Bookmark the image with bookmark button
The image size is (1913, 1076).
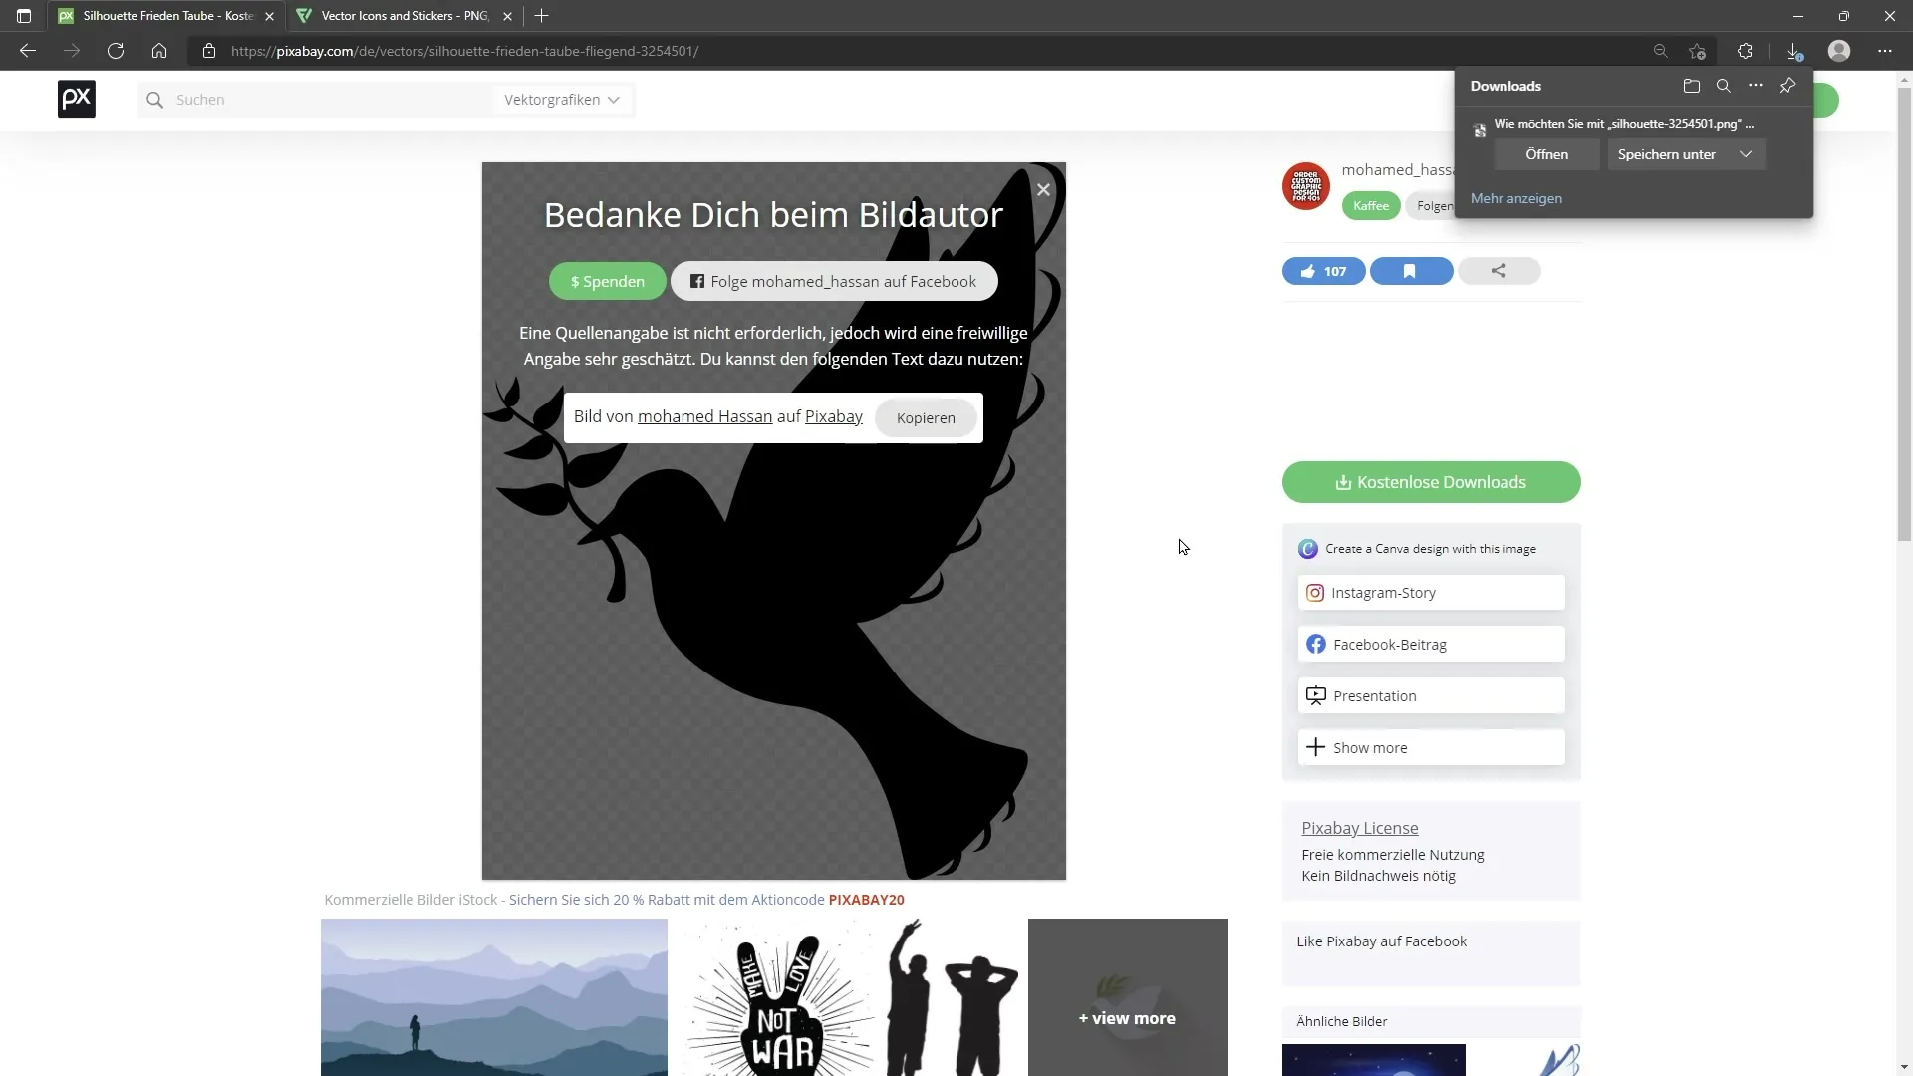(x=1411, y=271)
